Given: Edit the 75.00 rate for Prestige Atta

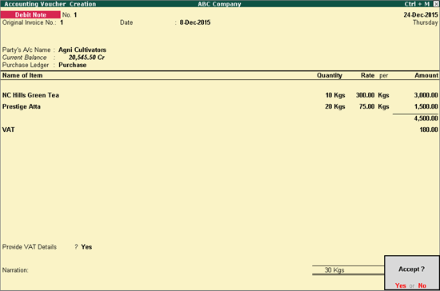Looking at the screenshot, I should pos(366,106).
